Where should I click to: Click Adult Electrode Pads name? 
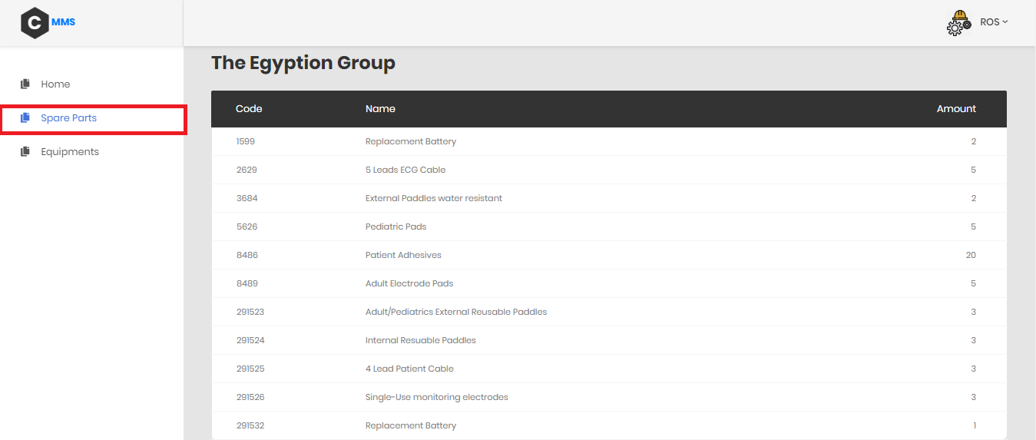click(409, 283)
